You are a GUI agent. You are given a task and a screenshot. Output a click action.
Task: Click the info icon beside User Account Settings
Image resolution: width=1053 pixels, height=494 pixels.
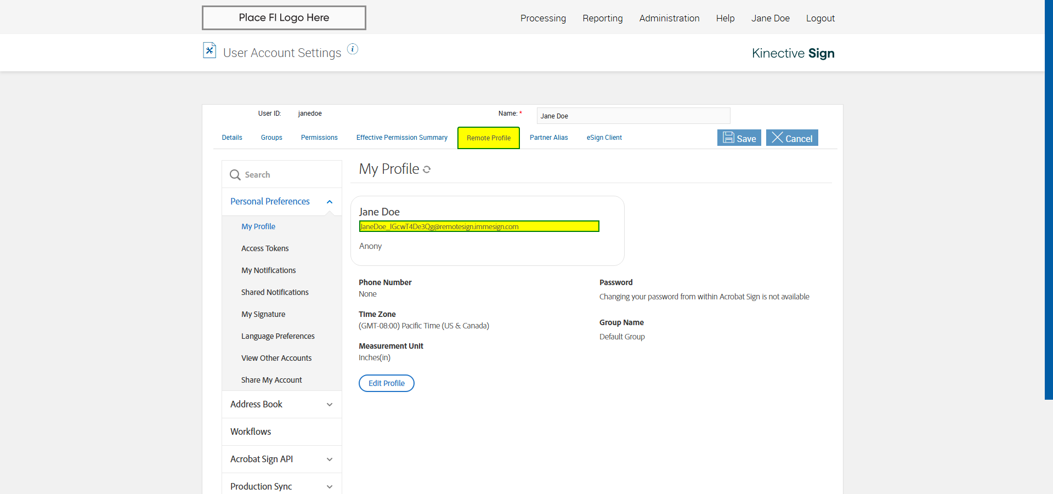[353, 49]
